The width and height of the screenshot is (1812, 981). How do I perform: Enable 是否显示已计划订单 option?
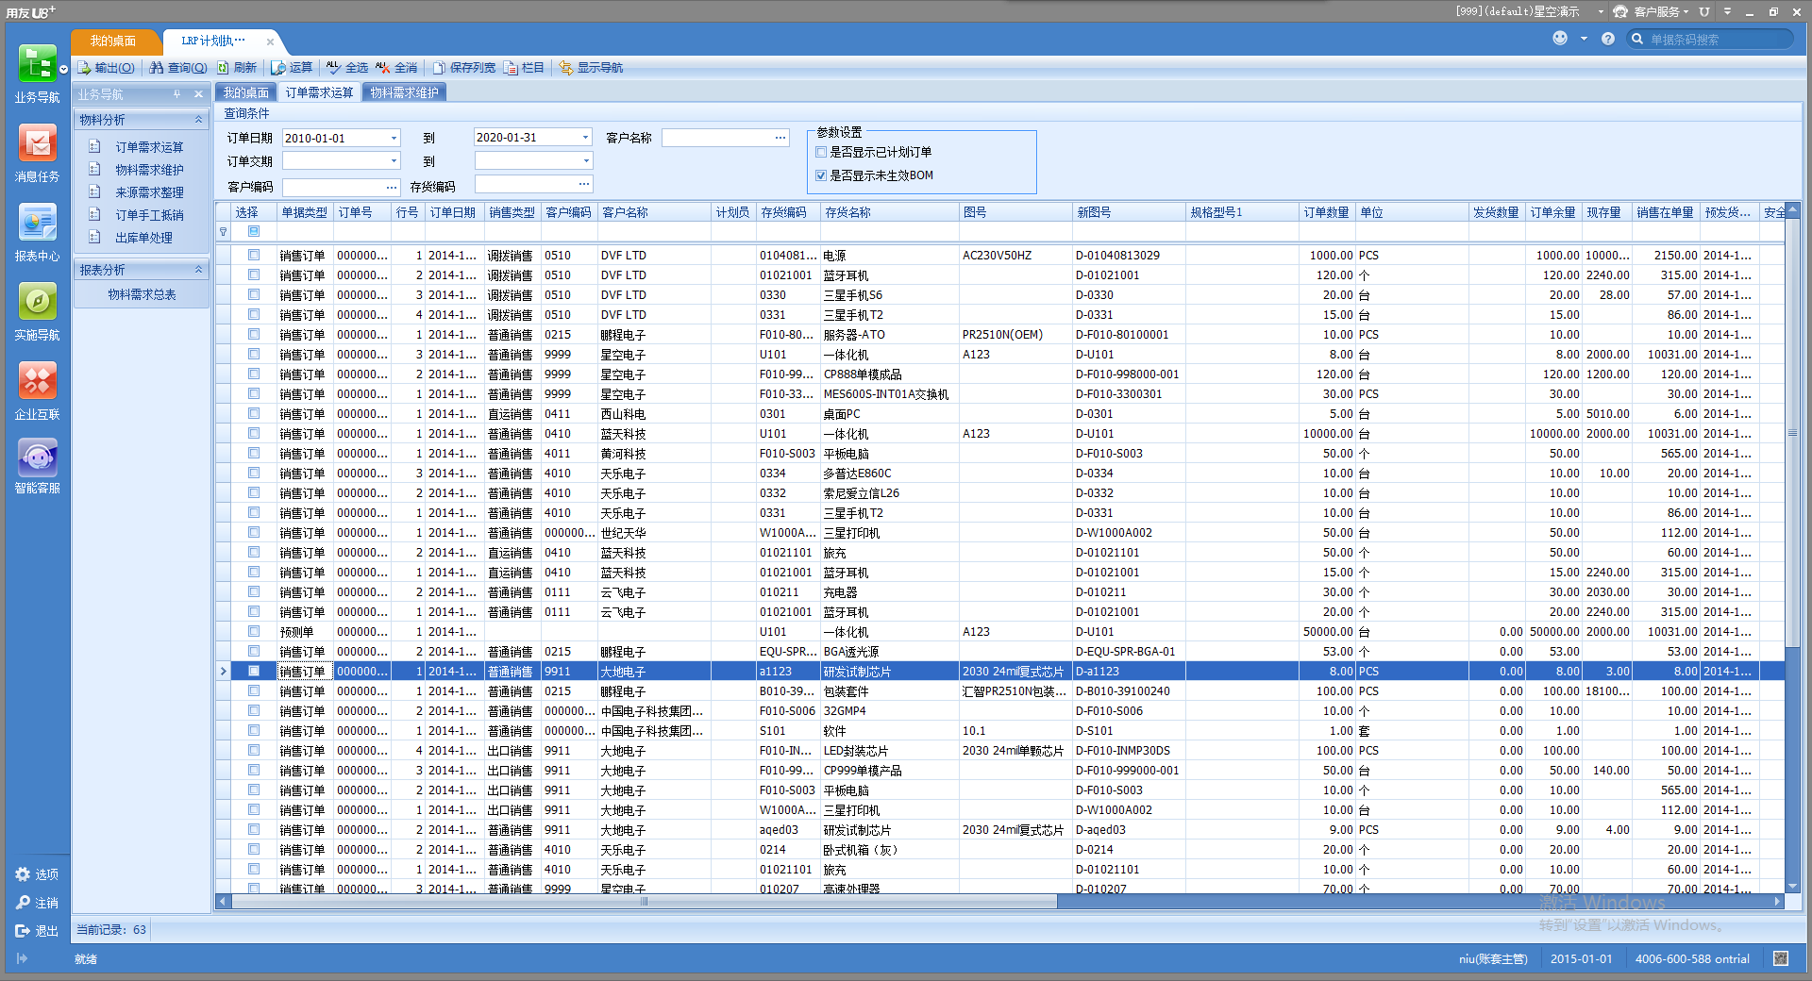[820, 152]
